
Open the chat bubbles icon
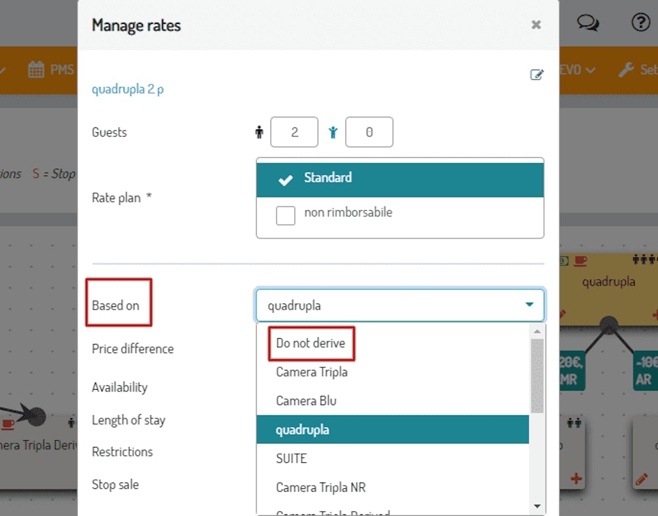click(x=587, y=23)
